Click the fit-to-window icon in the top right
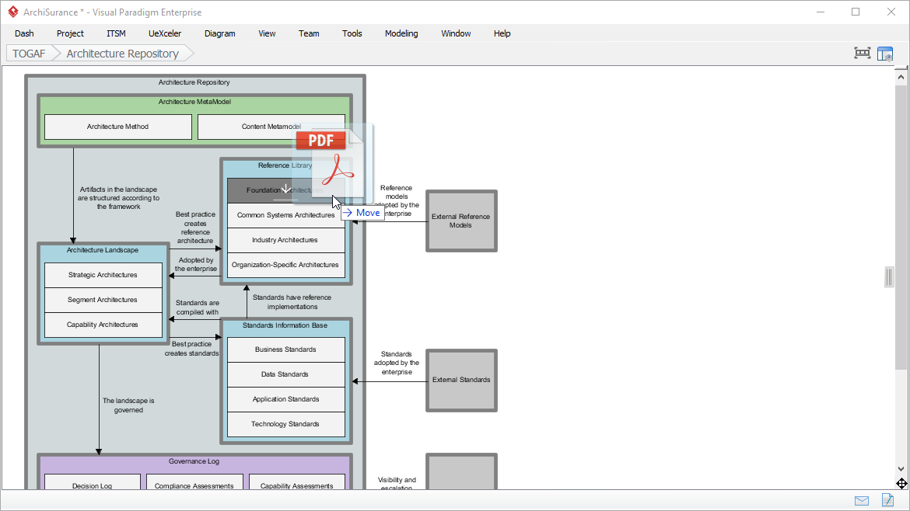This screenshot has height=511, width=910. [x=863, y=54]
